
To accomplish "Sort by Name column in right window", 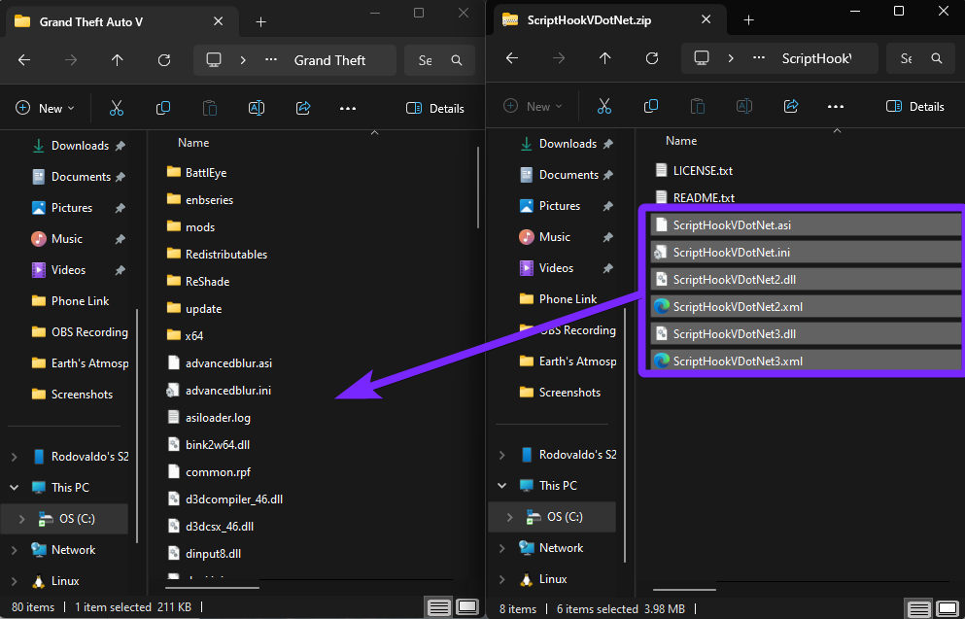I will pyautogui.click(x=681, y=141).
